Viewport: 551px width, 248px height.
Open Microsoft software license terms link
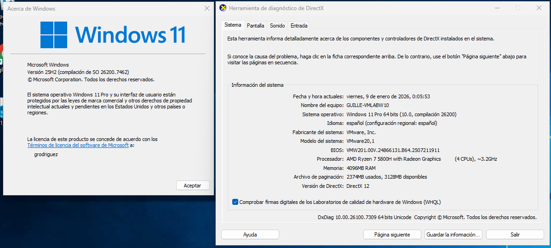[x=78, y=145]
